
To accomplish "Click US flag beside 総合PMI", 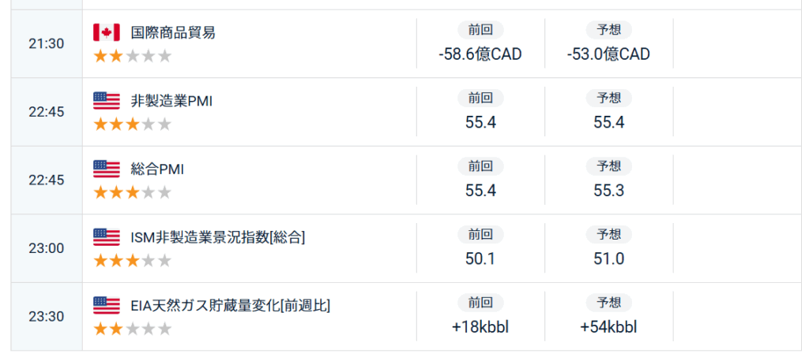I will point(107,169).
